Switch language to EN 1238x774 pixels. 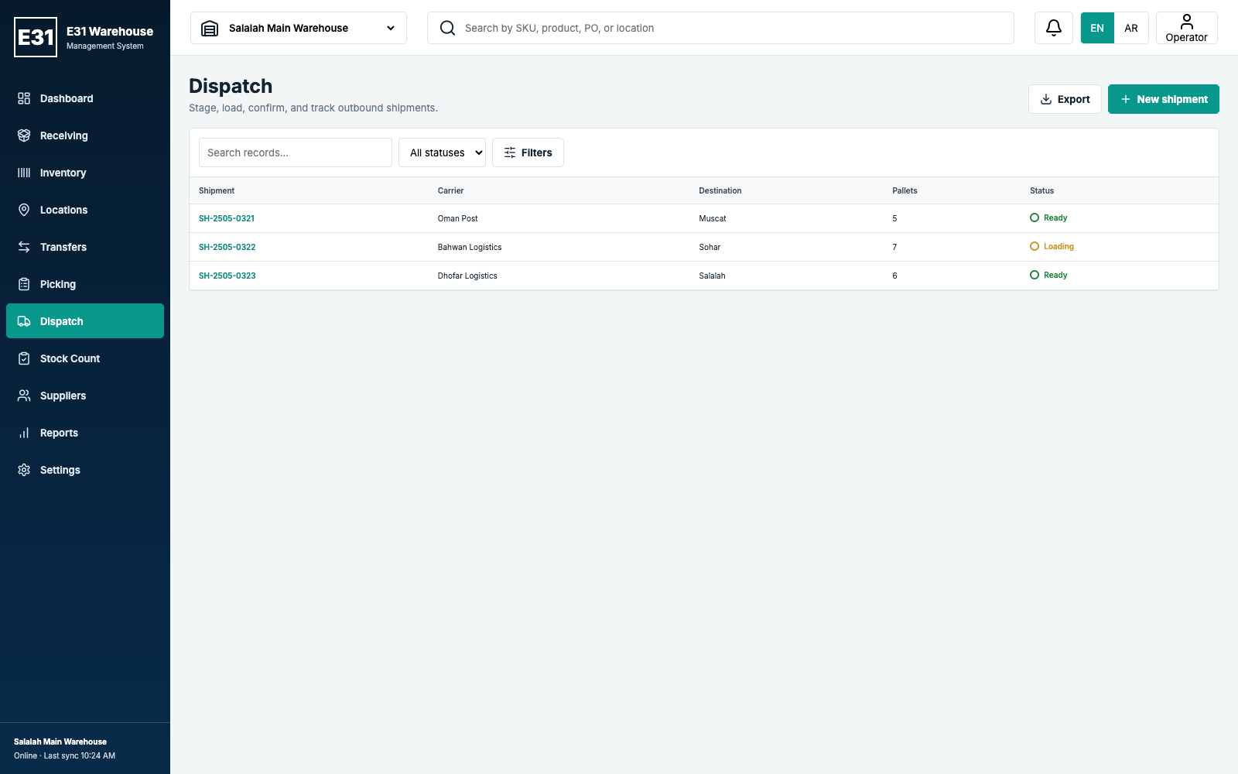pyautogui.click(x=1097, y=28)
